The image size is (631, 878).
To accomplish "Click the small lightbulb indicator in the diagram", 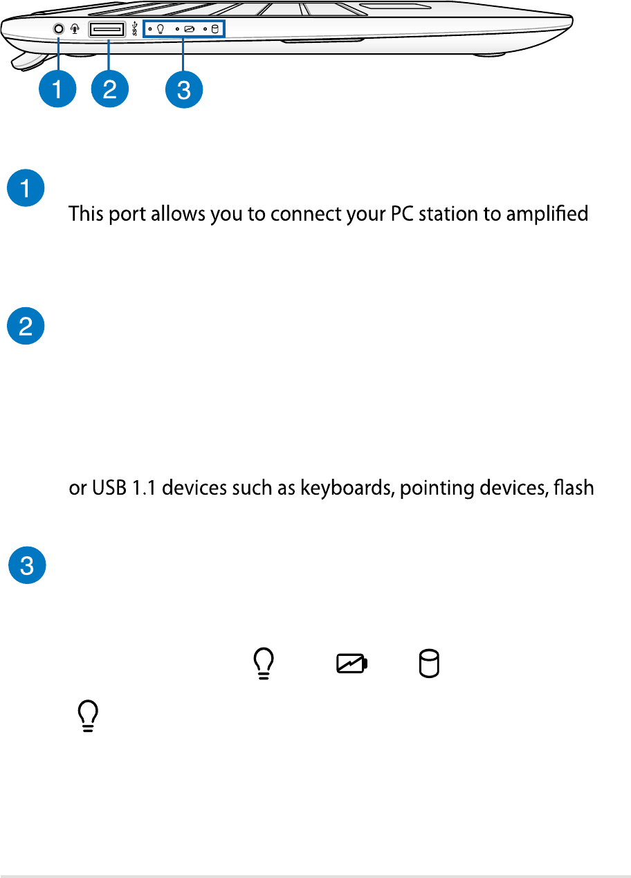I will pyautogui.click(x=161, y=30).
